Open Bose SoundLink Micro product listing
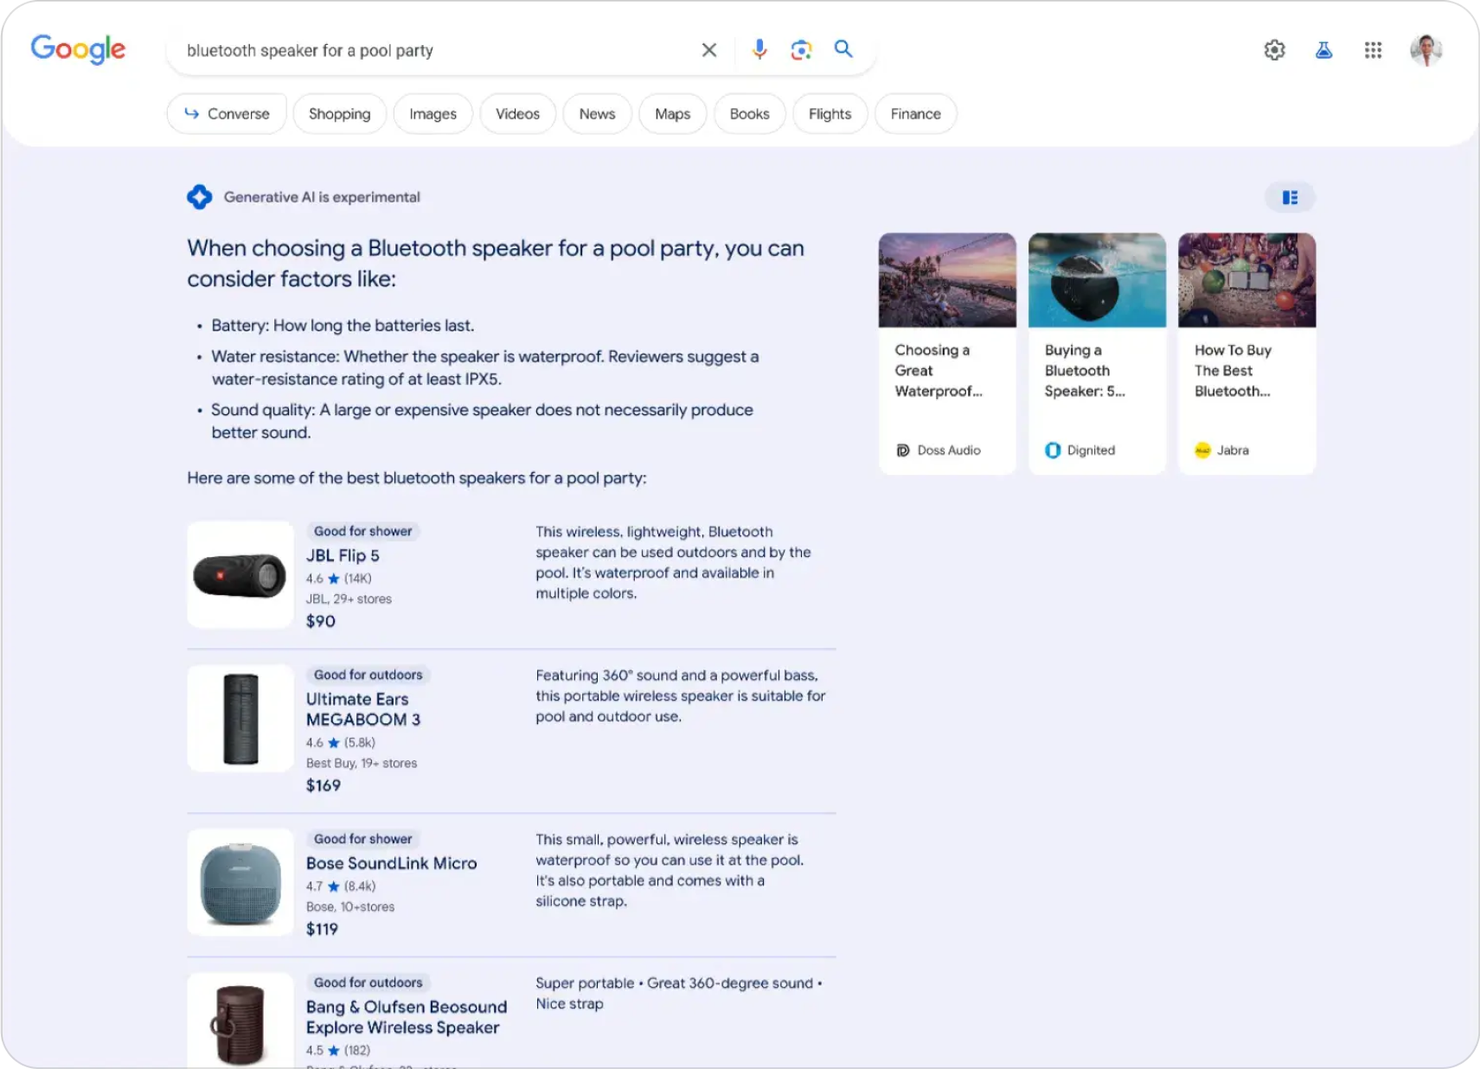 pos(391,863)
